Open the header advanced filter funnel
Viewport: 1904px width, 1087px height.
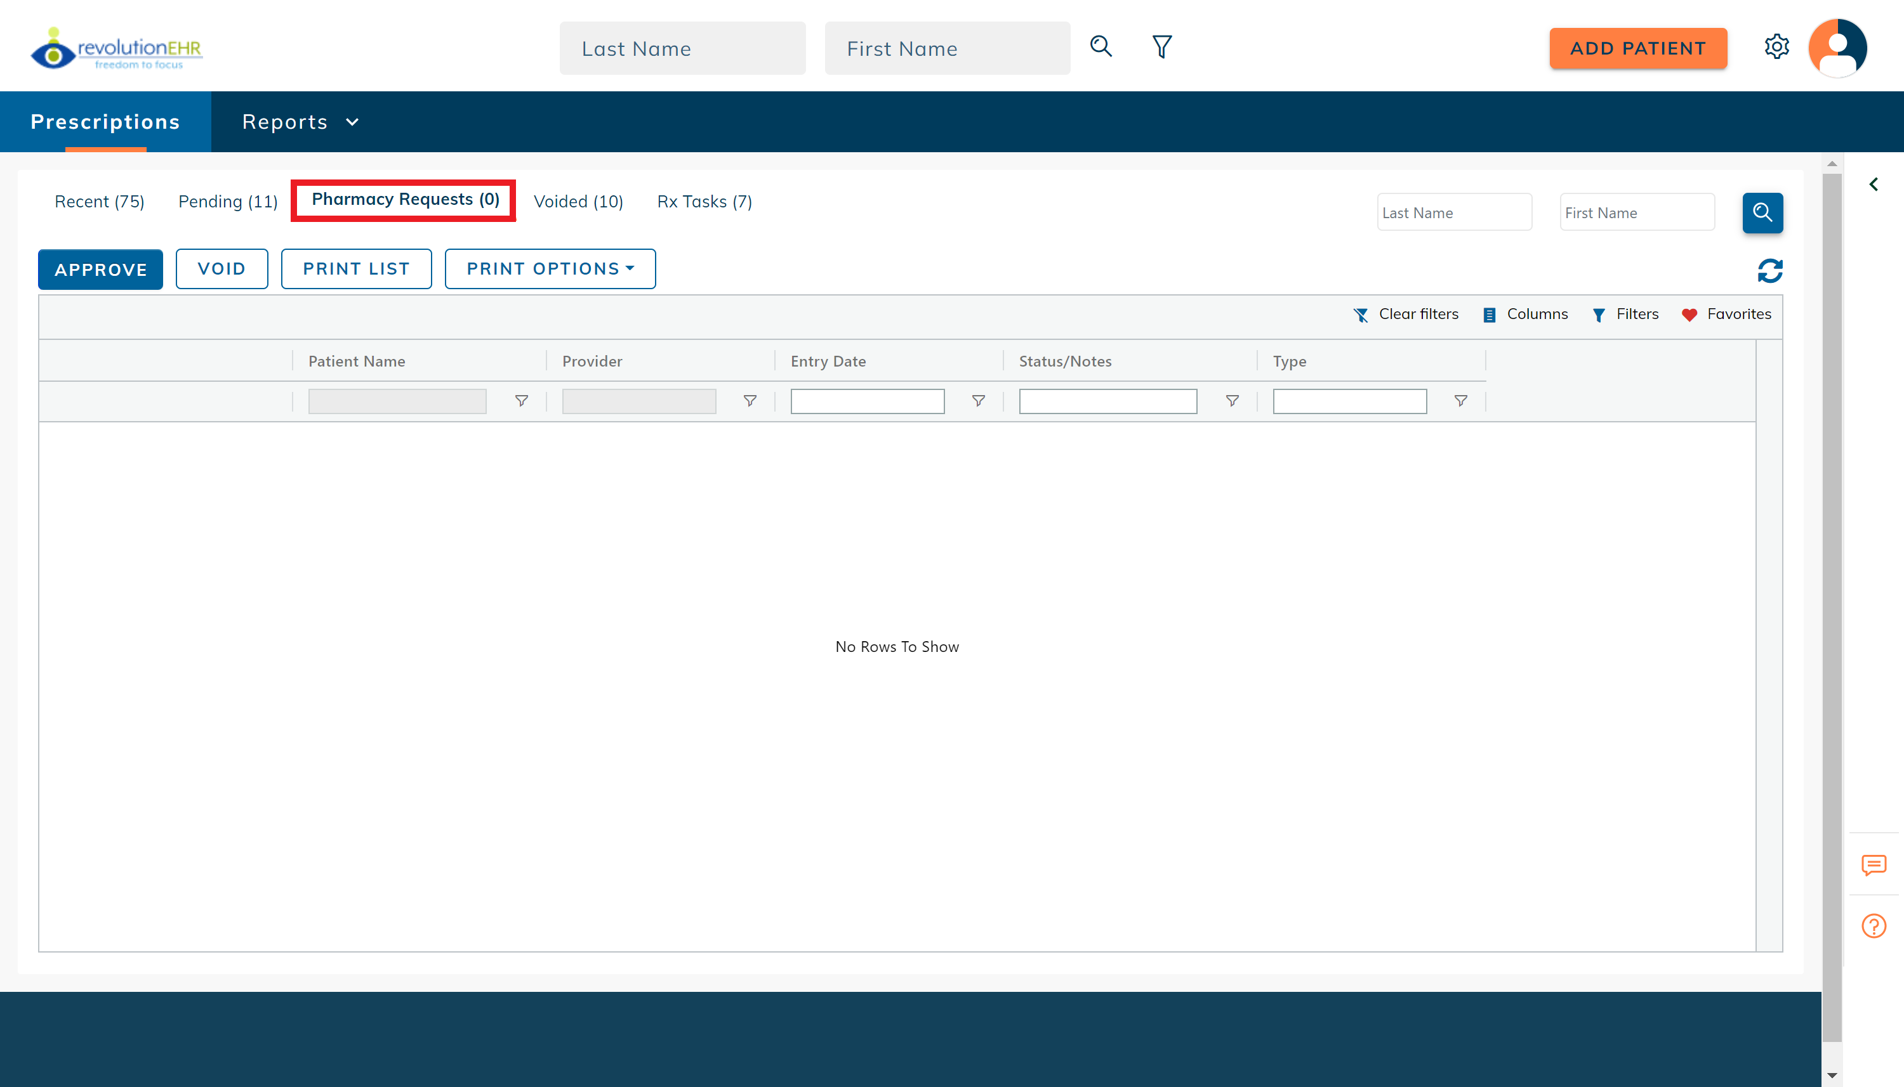(1161, 46)
